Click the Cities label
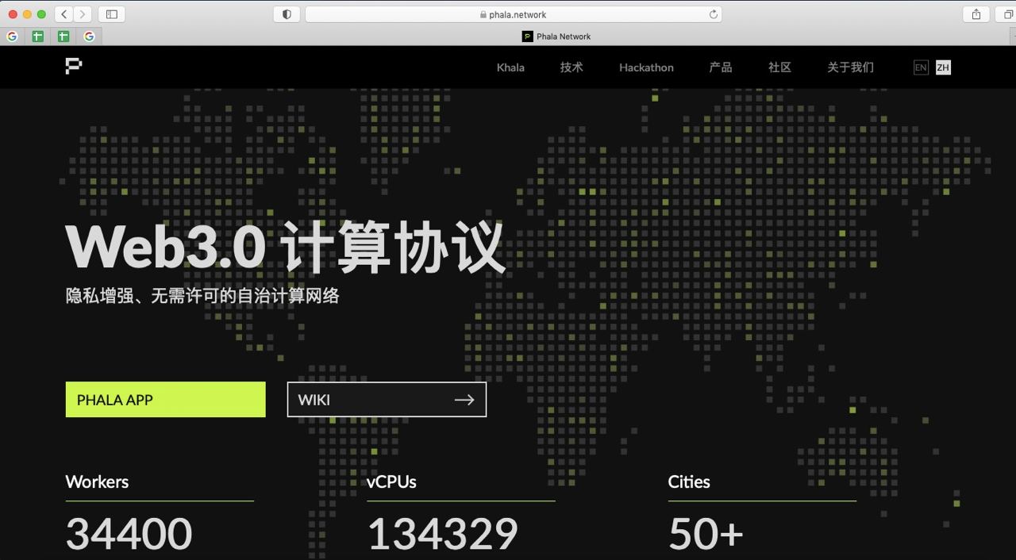Image resolution: width=1016 pixels, height=560 pixels. [689, 481]
